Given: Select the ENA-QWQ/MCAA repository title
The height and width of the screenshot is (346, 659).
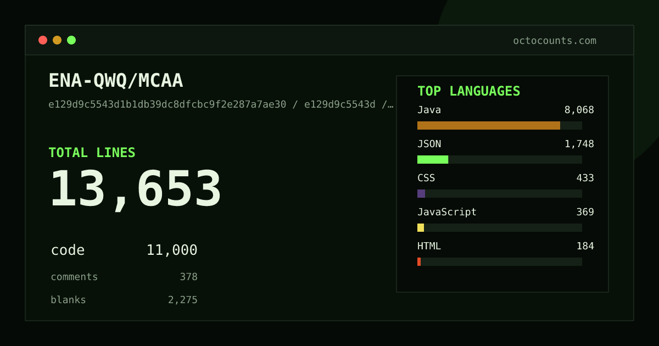Looking at the screenshot, I should 116,81.
